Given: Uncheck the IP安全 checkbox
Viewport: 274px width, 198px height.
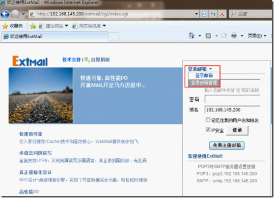Looking at the screenshot, I should pos(208,130).
